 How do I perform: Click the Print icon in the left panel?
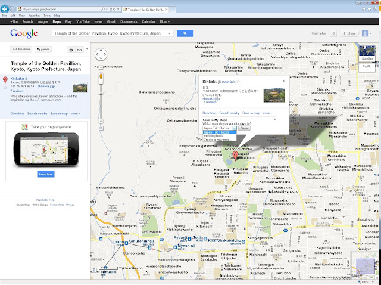(71, 49)
